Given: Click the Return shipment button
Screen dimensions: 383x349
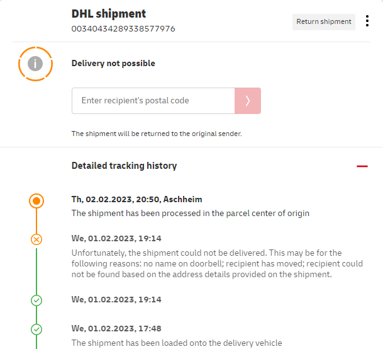Looking at the screenshot, I should [324, 22].
